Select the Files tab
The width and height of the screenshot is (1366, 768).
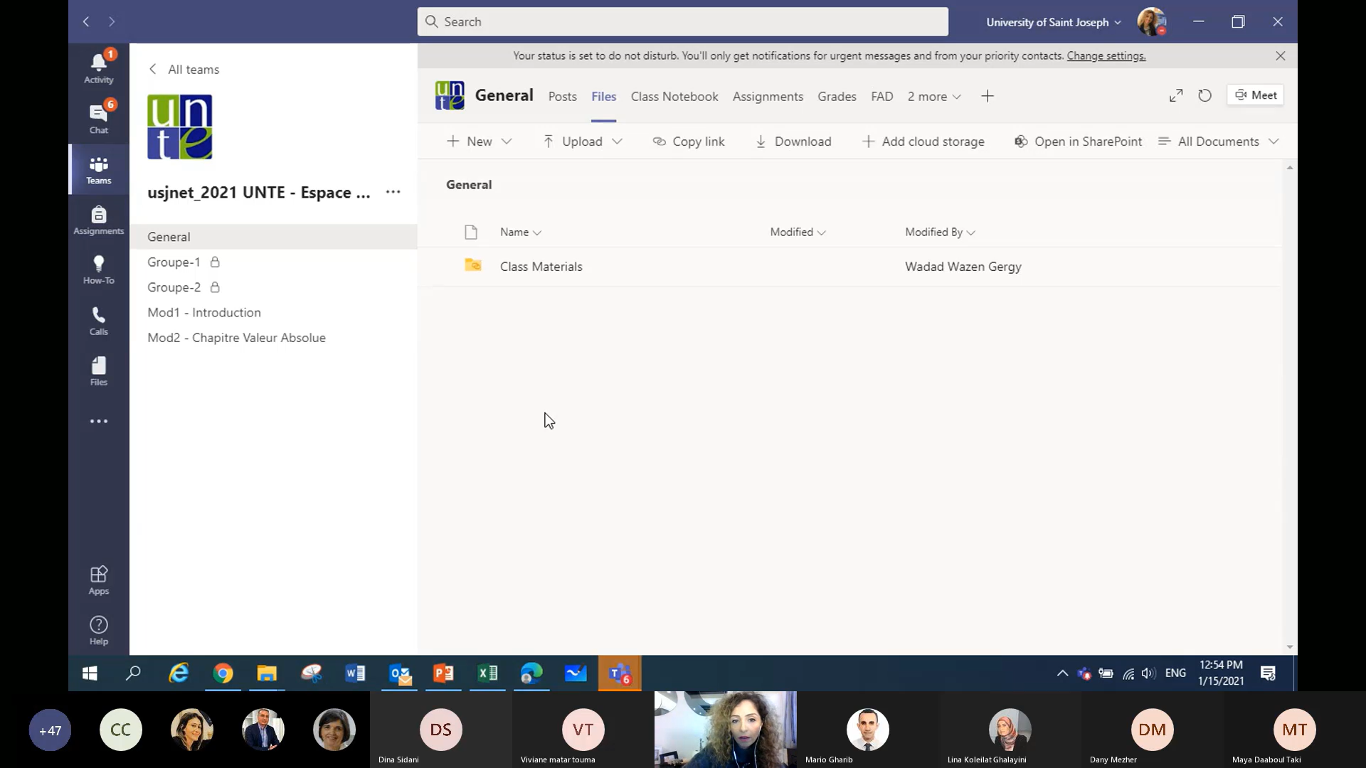point(603,97)
